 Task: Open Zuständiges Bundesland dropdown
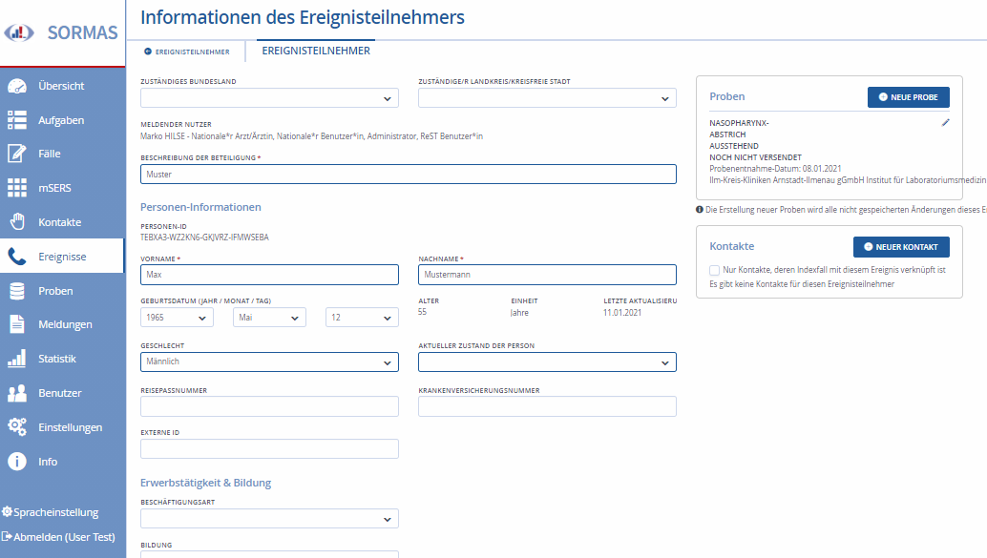click(x=269, y=98)
